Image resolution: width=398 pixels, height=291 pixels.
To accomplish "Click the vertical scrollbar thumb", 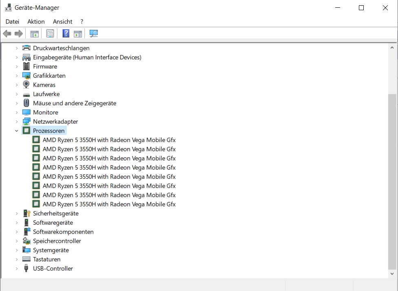I will click(392, 182).
